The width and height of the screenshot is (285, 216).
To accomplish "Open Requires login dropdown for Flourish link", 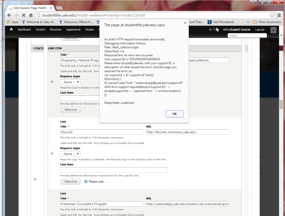I will (70, 154).
